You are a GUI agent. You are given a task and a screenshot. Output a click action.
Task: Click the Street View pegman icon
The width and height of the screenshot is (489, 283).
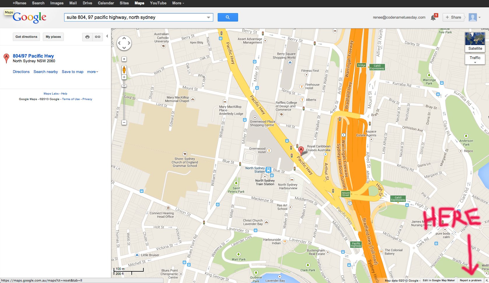124,70
